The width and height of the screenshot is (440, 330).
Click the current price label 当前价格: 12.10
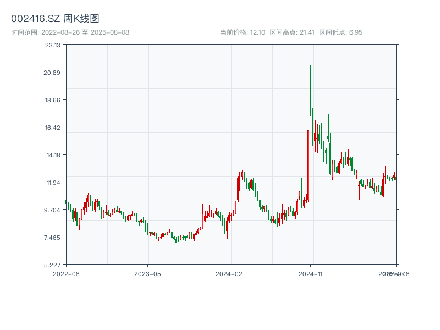point(243,32)
